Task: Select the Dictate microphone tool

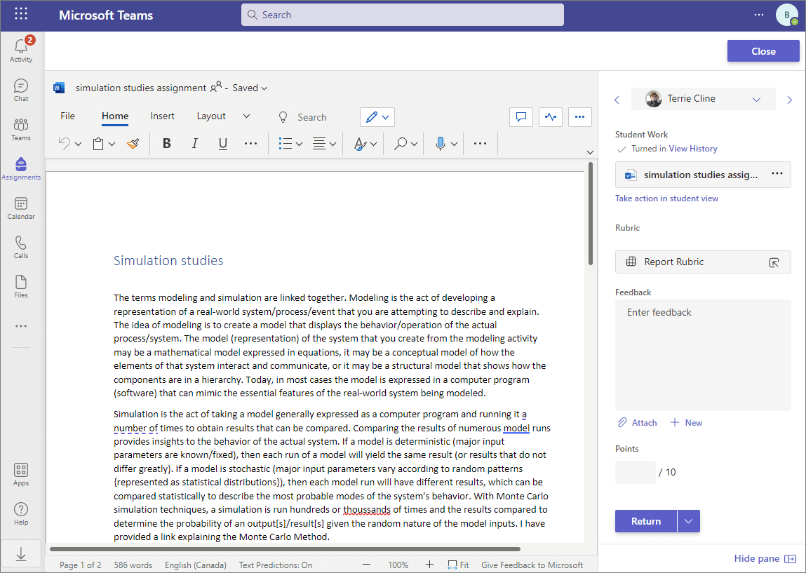Action: 442,143
